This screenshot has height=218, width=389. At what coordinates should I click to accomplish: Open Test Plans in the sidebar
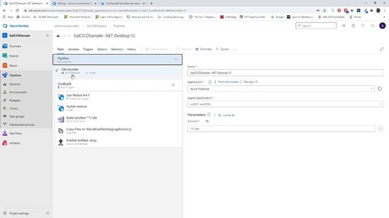(x=15, y=133)
